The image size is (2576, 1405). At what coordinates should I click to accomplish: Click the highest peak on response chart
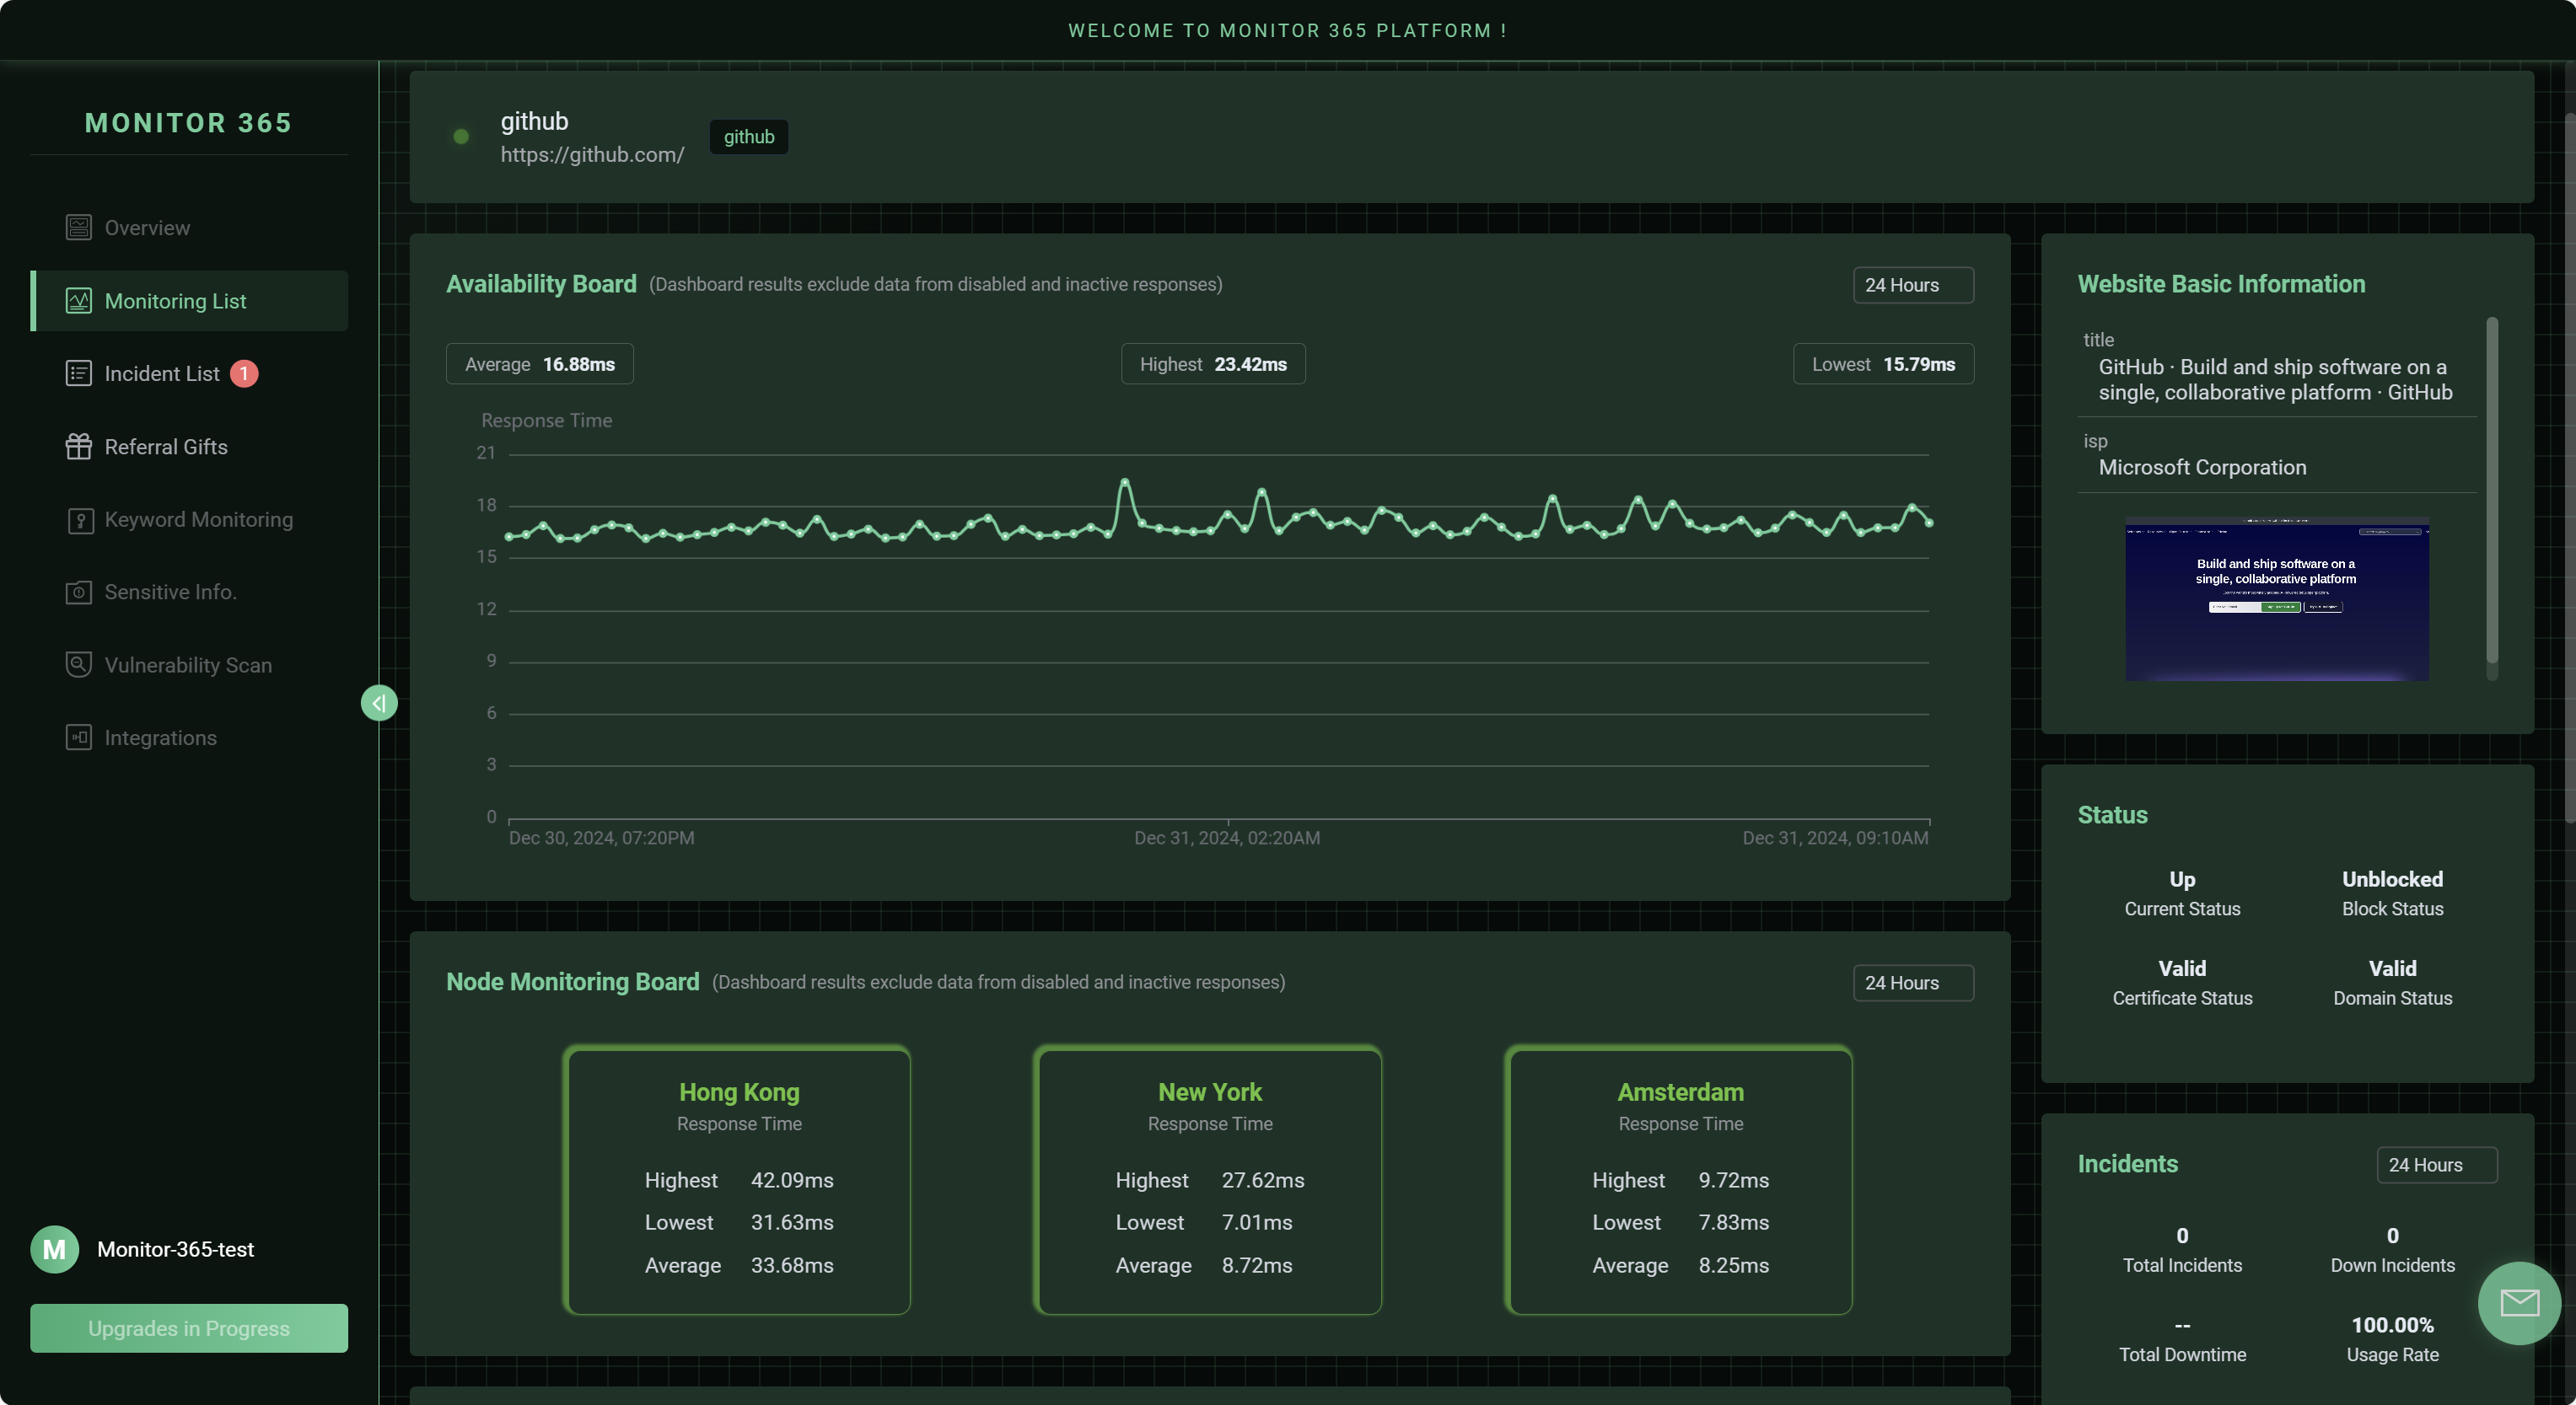pos(1125,481)
